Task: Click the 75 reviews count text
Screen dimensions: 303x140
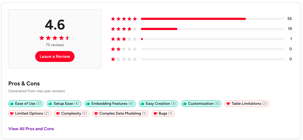Action: [x=55, y=45]
